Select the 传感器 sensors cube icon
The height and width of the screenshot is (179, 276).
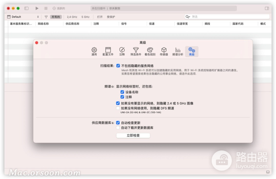point(164,52)
